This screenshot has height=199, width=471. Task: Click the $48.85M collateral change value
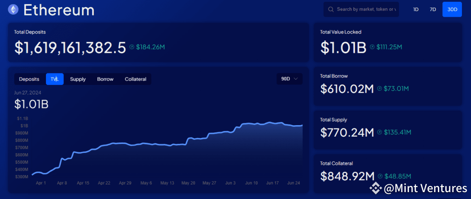[397, 176]
